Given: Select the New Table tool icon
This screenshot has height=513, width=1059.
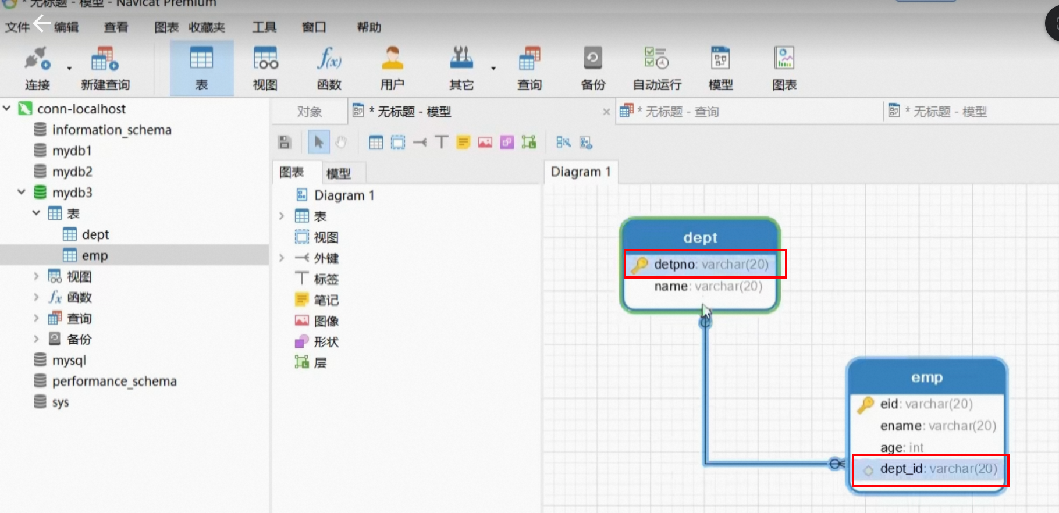Looking at the screenshot, I should tap(376, 142).
